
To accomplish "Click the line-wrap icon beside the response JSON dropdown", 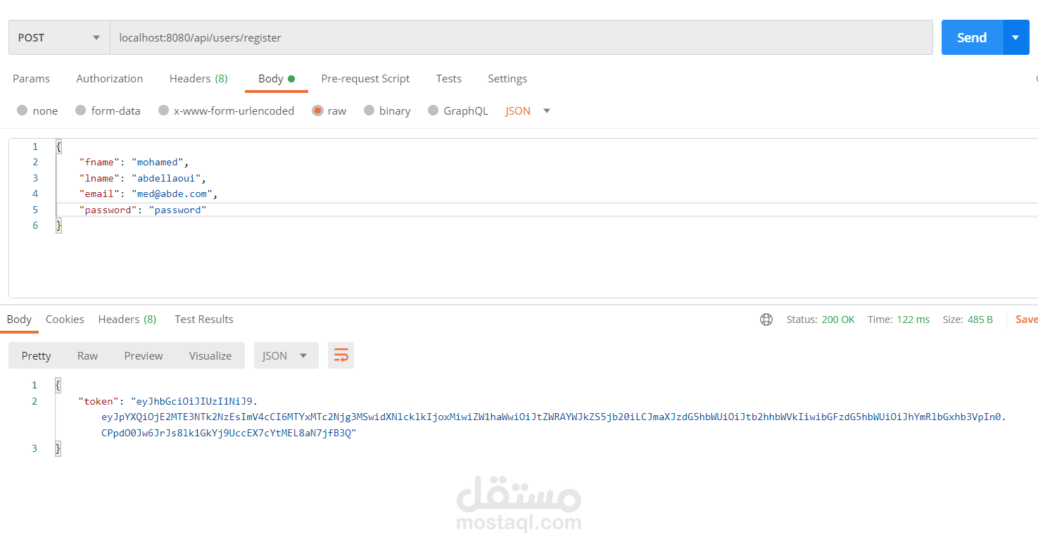I will click(341, 355).
